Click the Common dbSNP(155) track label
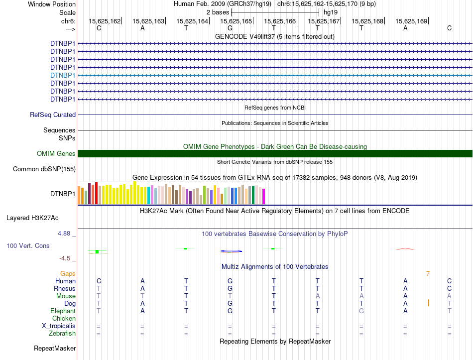This screenshot has width=473, height=360. tap(44, 169)
